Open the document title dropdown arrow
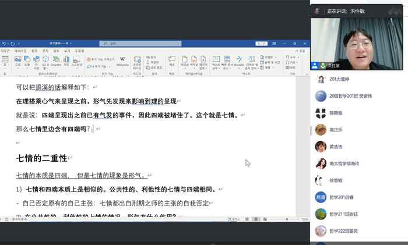Screen dimensions: 408x245 coord(71,44)
